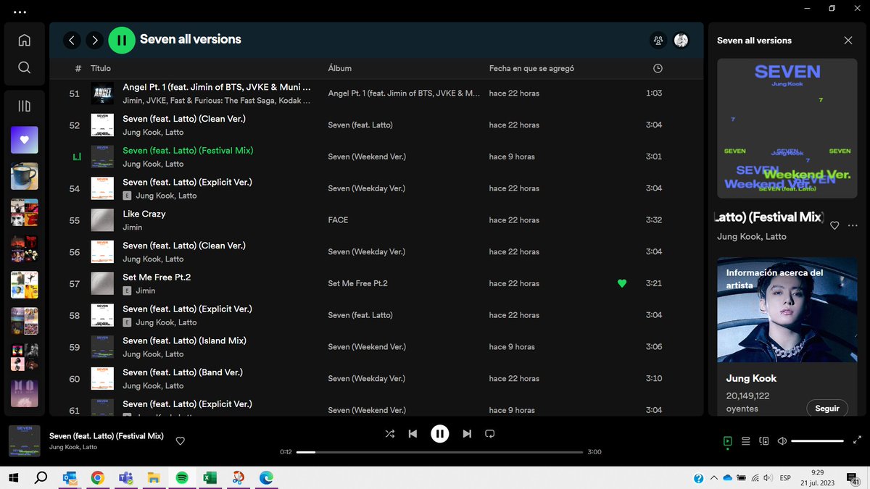This screenshot has height=489, width=870.
Task: Open the Snipping tool icon in the taskbar
Action: tap(238, 478)
